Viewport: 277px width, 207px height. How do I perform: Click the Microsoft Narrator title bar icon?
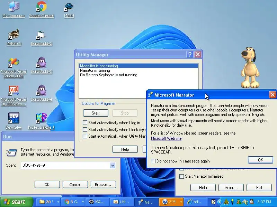coord(150,95)
